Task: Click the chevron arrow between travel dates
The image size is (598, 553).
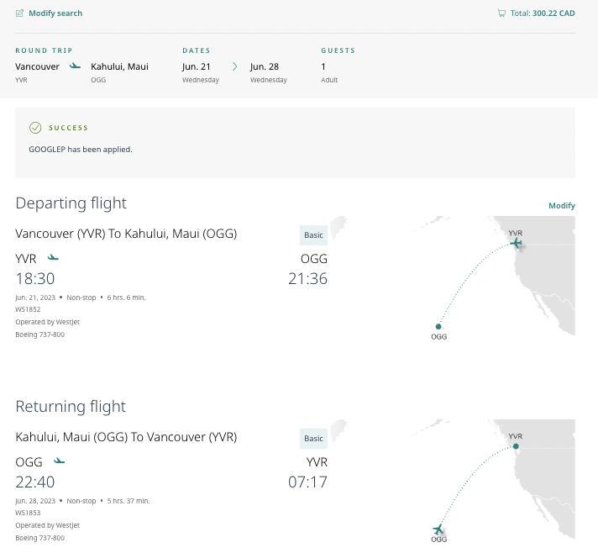Action: pos(235,66)
